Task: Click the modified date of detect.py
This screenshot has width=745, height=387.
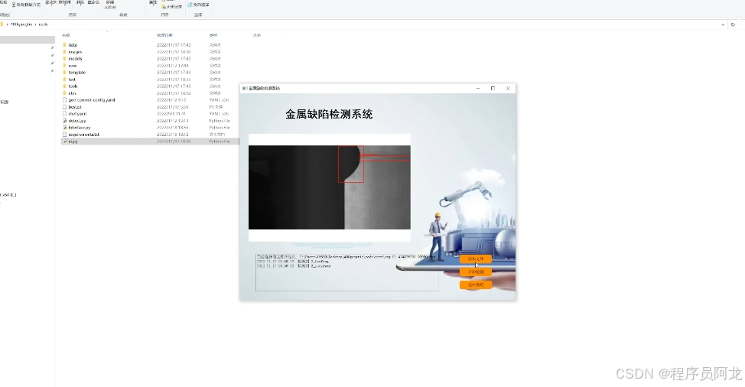Action: coord(172,121)
